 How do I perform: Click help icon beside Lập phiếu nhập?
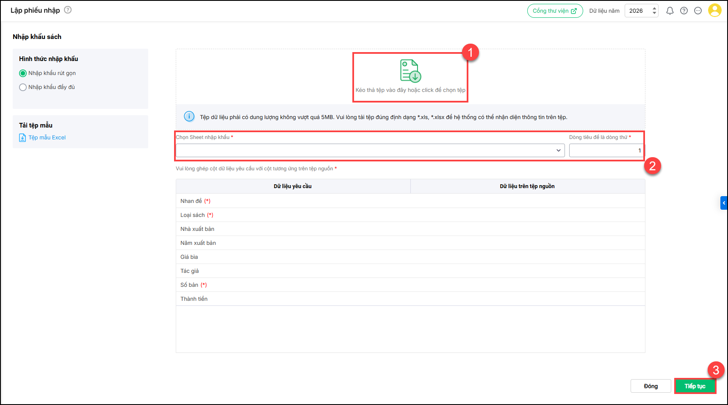68,10
